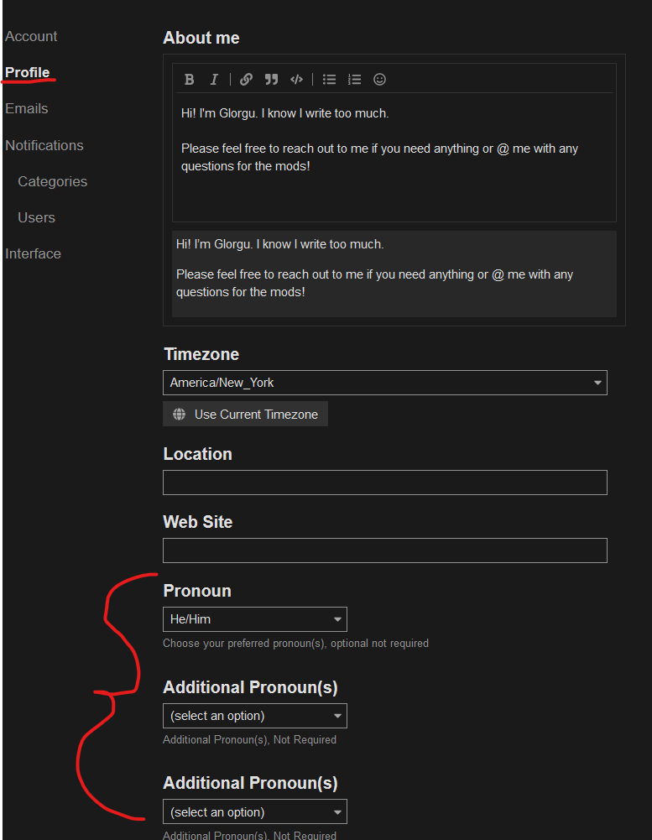Viewport: 652px width, 840px height.
Task: Select Categories under Notifications
Action: click(52, 181)
